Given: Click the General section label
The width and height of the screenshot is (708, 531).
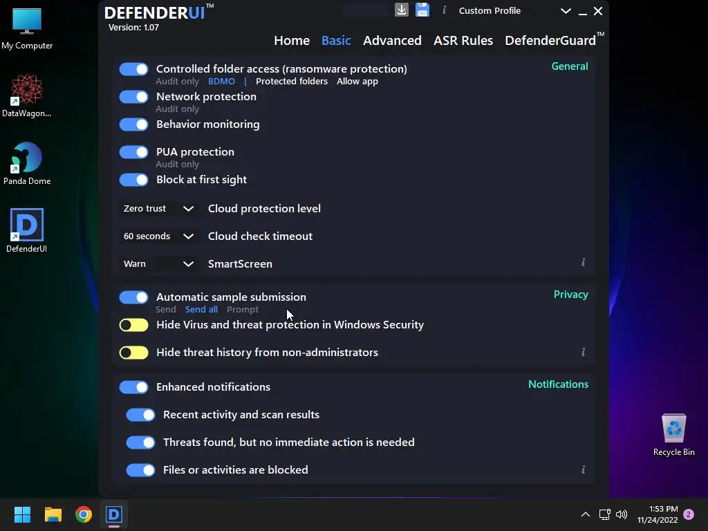Looking at the screenshot, I should (x=570, y=66).
